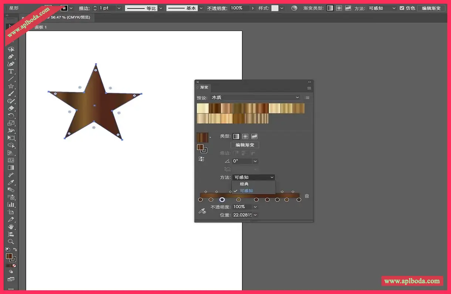The height and width of the screenshot is (294, 451).
Task: Click 编辑渐变 button in top control bar
Action: click(431, 8)
